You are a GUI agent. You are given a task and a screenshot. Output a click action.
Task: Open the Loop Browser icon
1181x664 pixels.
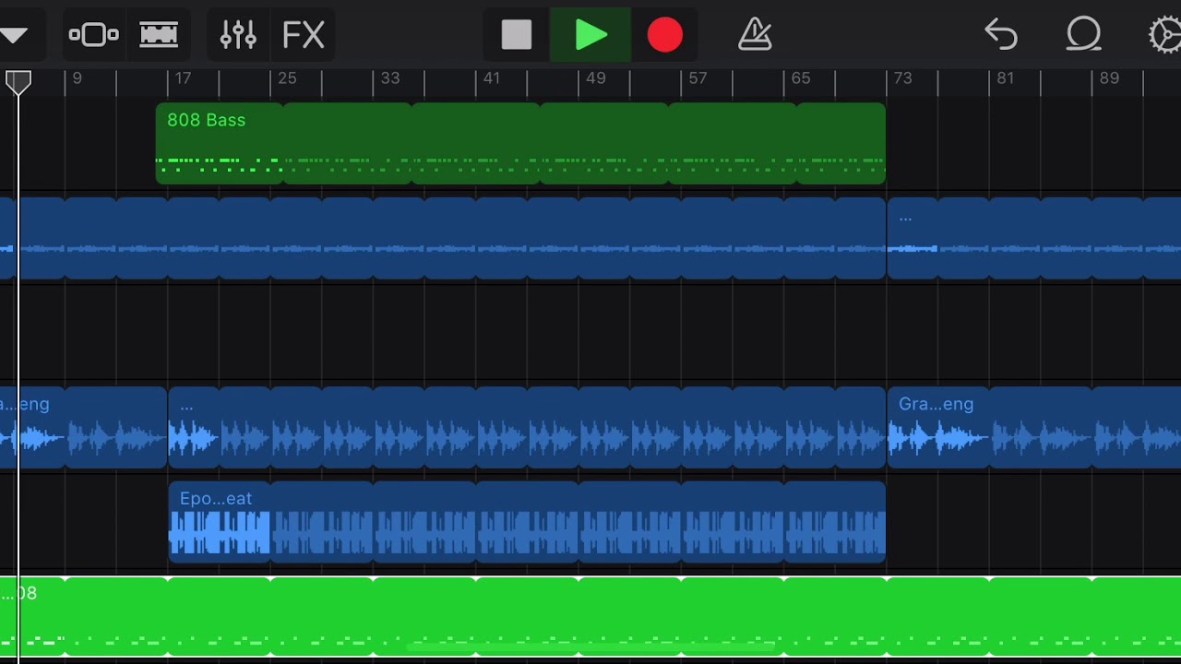point(1084,35)
